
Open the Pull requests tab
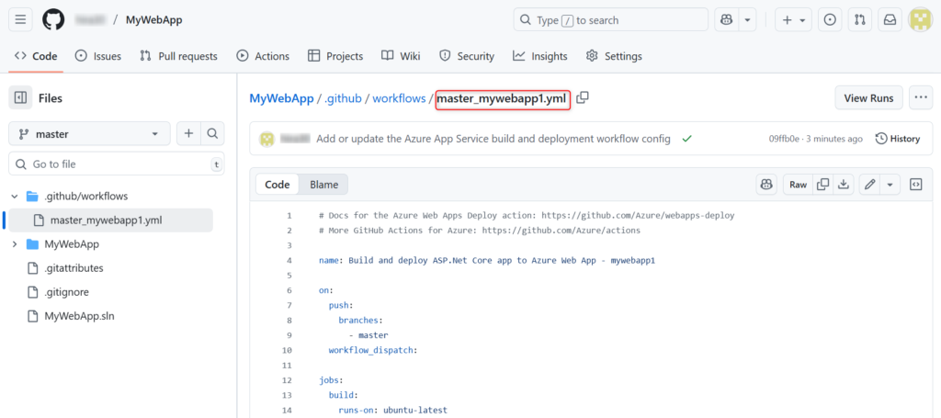click(x=178, y=56)
